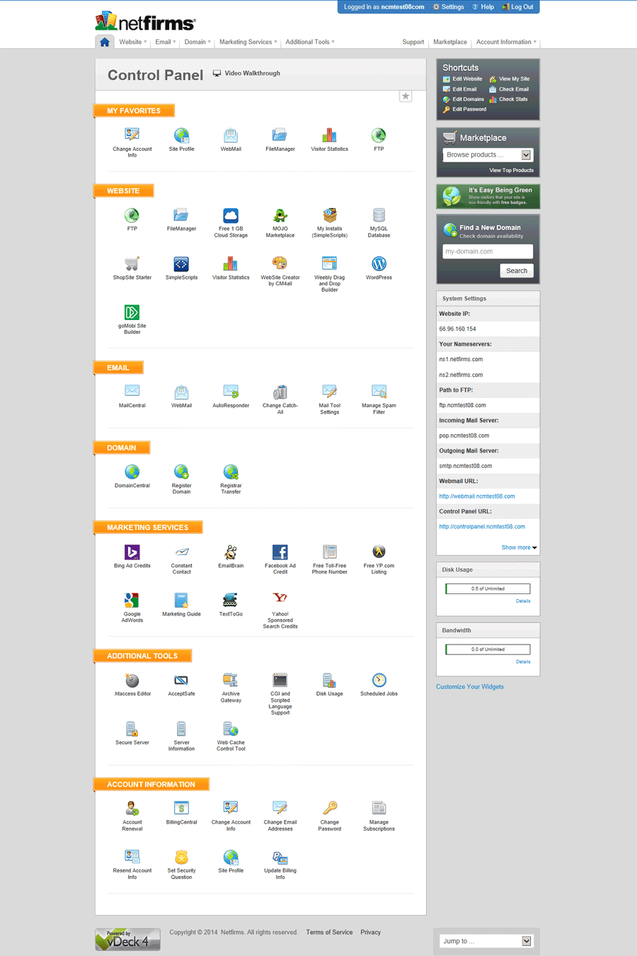Click Customize Your Widgets link

(470, 687)
